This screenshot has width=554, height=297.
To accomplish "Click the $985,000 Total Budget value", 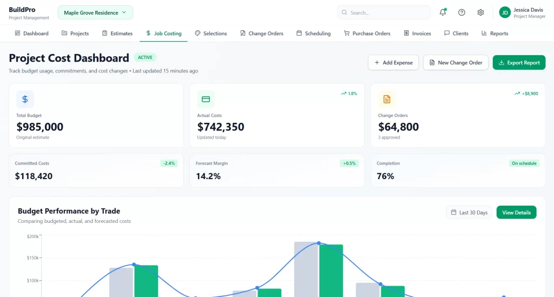I will pos(40,127).
